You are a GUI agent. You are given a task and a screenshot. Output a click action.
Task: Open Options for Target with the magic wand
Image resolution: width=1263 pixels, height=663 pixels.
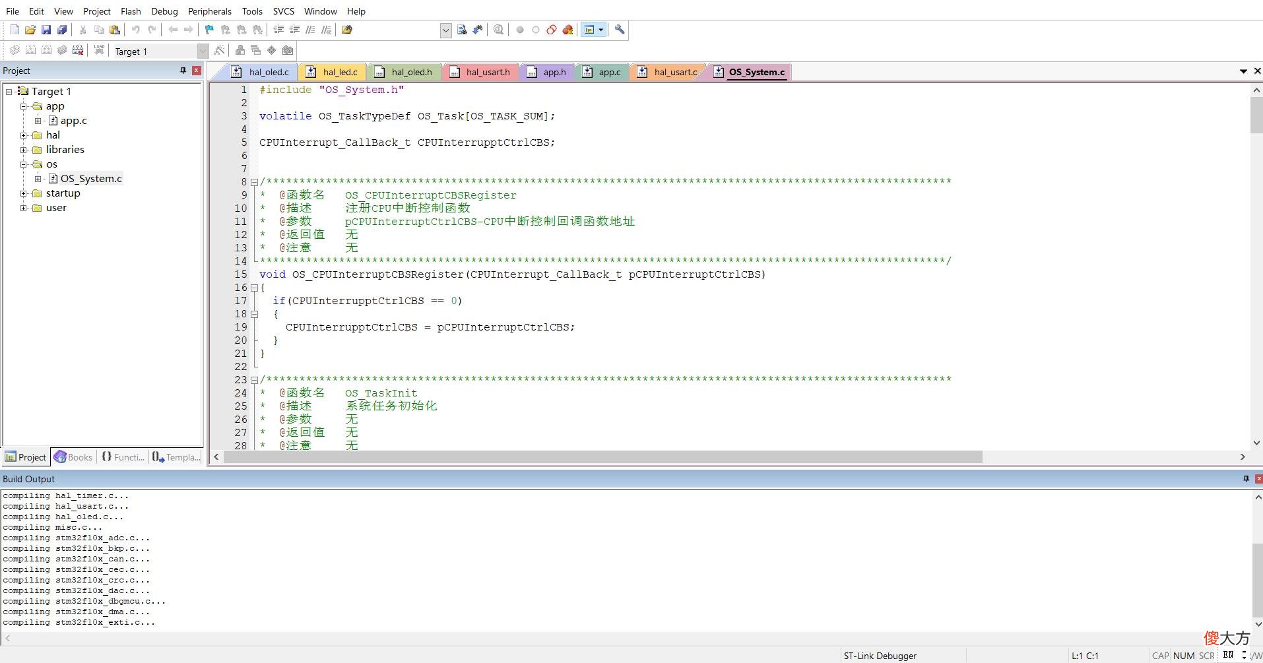tap(219, 50)
